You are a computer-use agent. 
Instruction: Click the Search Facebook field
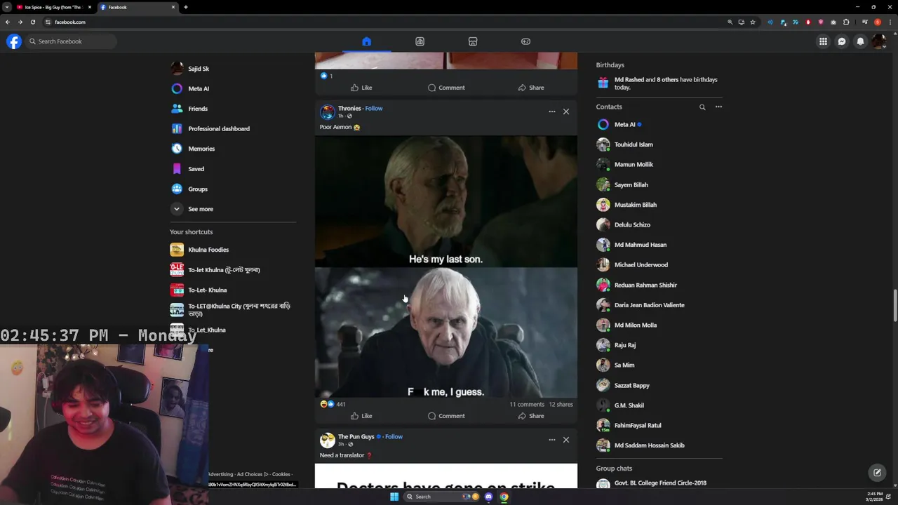(x=70, y=41)
